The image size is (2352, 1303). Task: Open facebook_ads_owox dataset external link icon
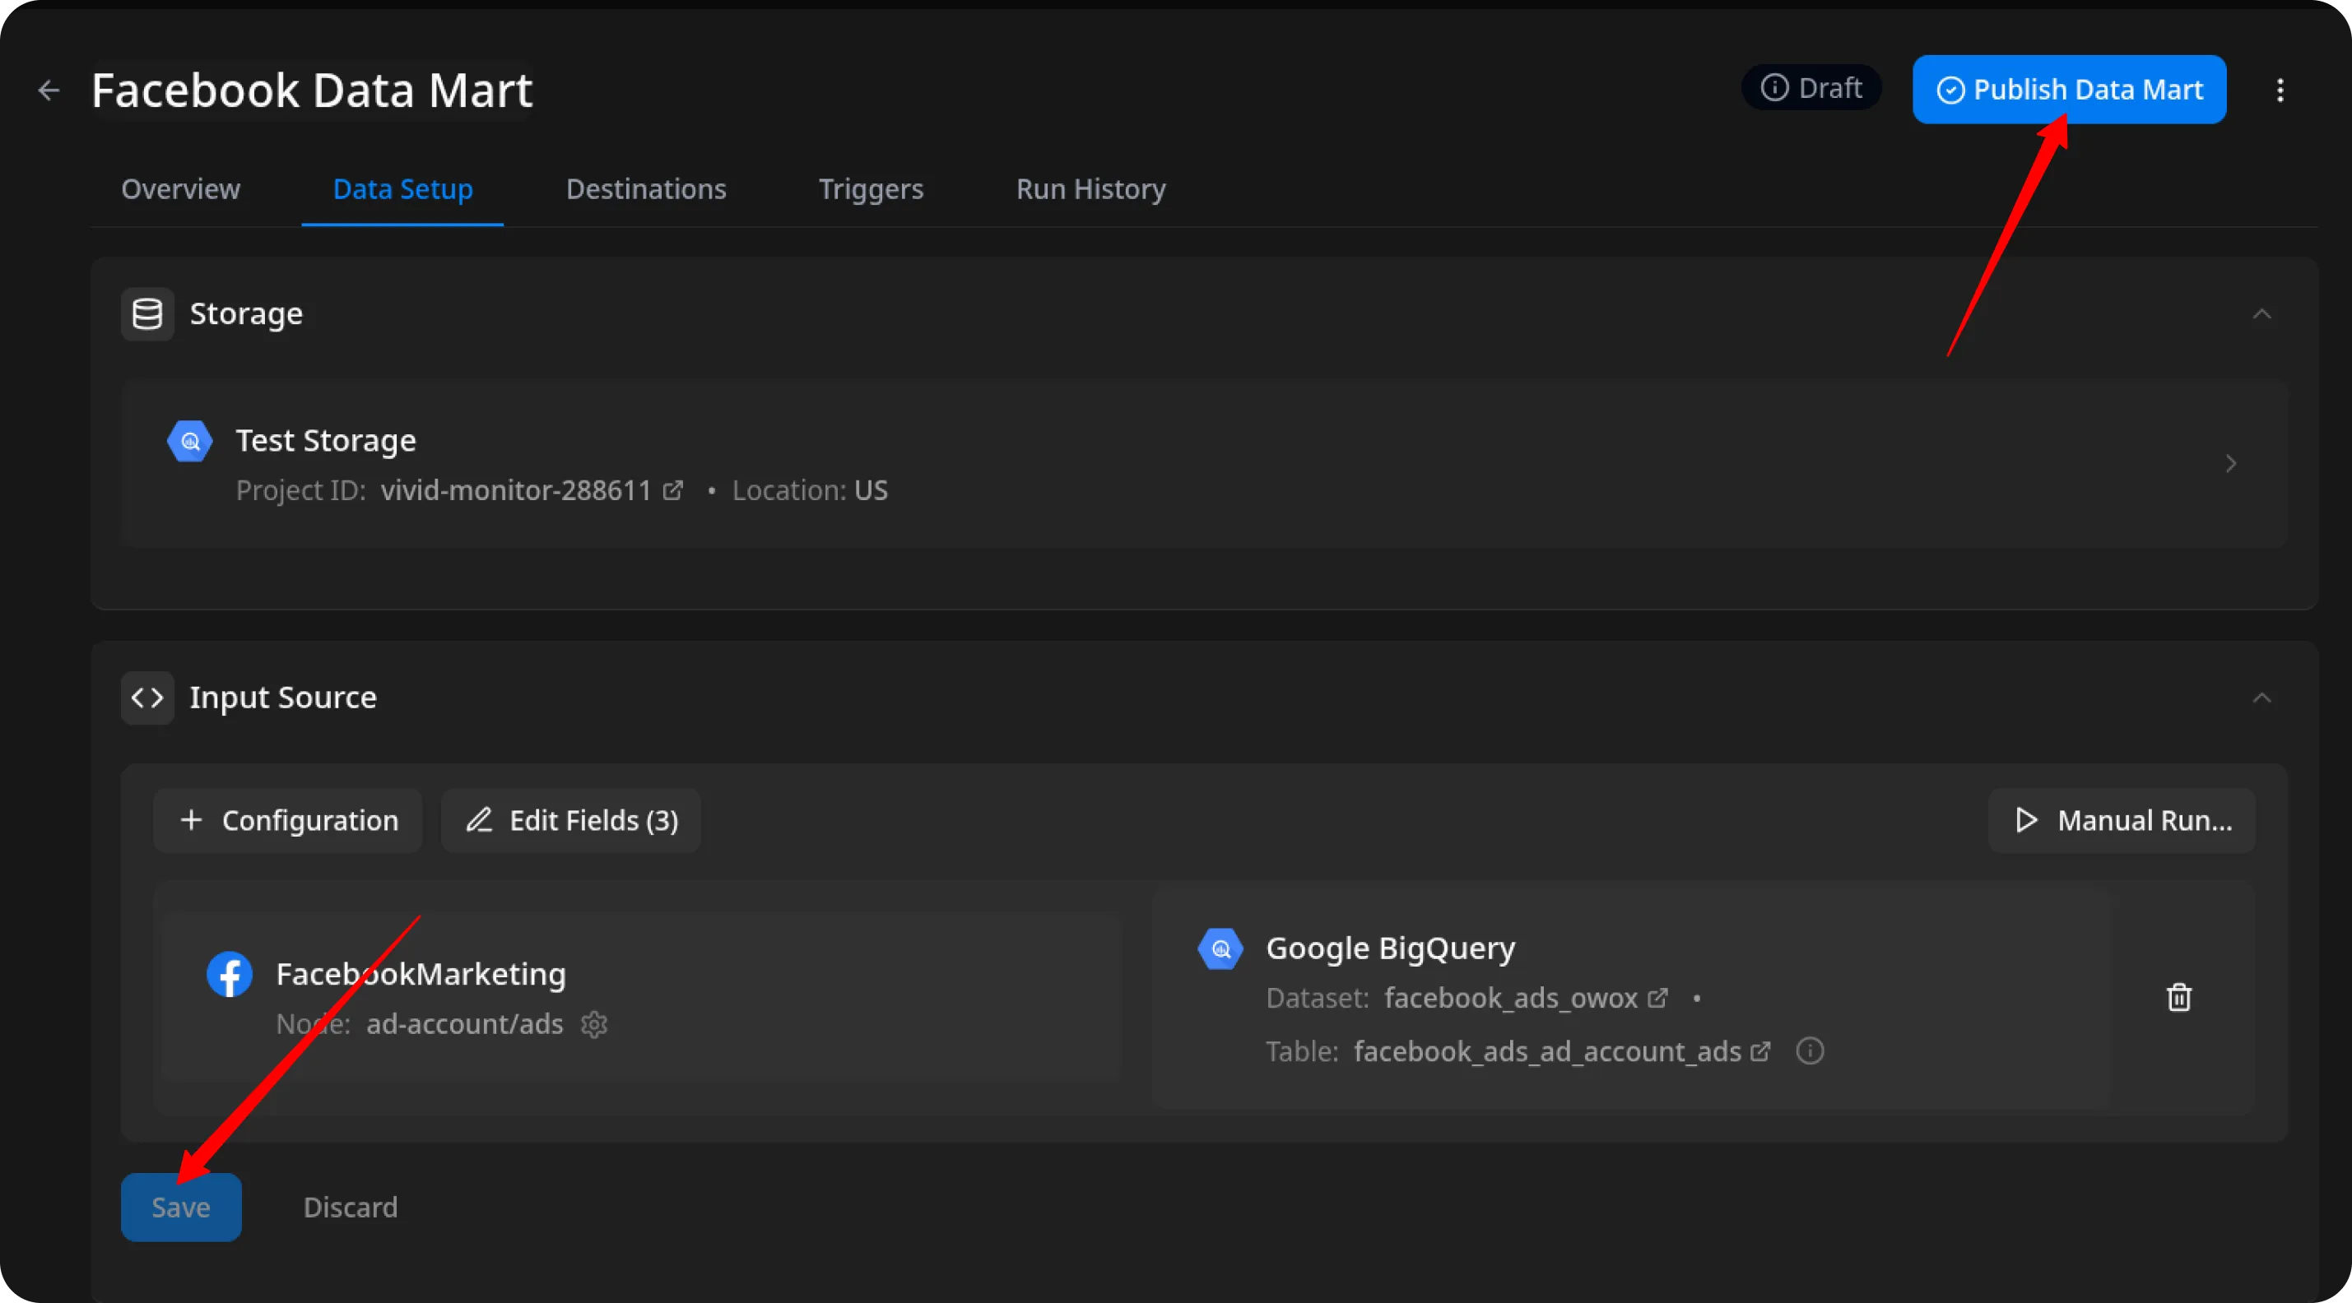click(1657, 999)
